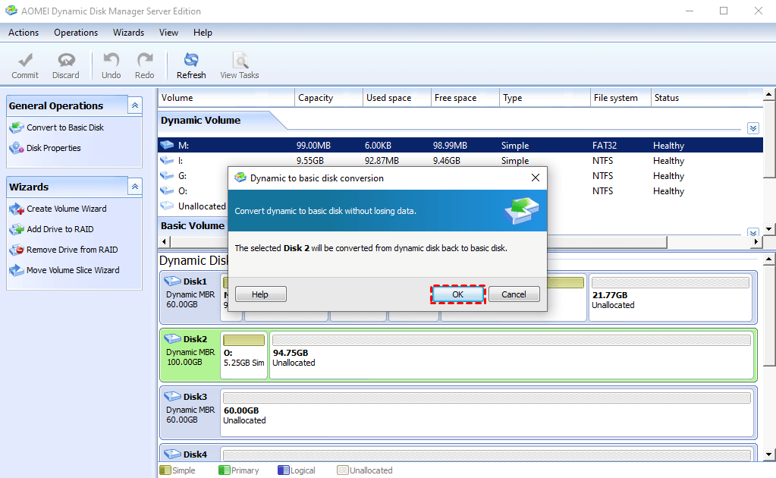Click volume list scroll-down arrow
This screenshot has width=776, height=478.
tap(768, 229)
